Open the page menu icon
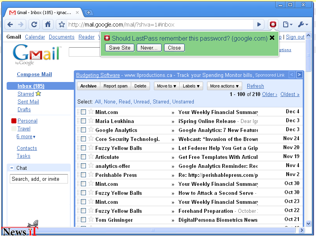 pos(287,25)
